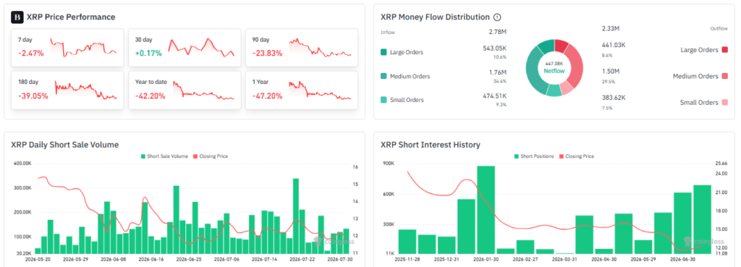Toggle Closing Price legend in Daily Short Sale chart
The height and width of the screenshot is (267, 741).
tap(210, 156)
